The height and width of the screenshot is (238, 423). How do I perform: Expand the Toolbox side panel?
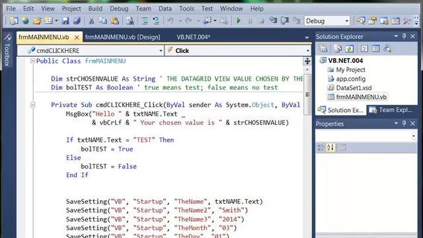tap(7, 50)
